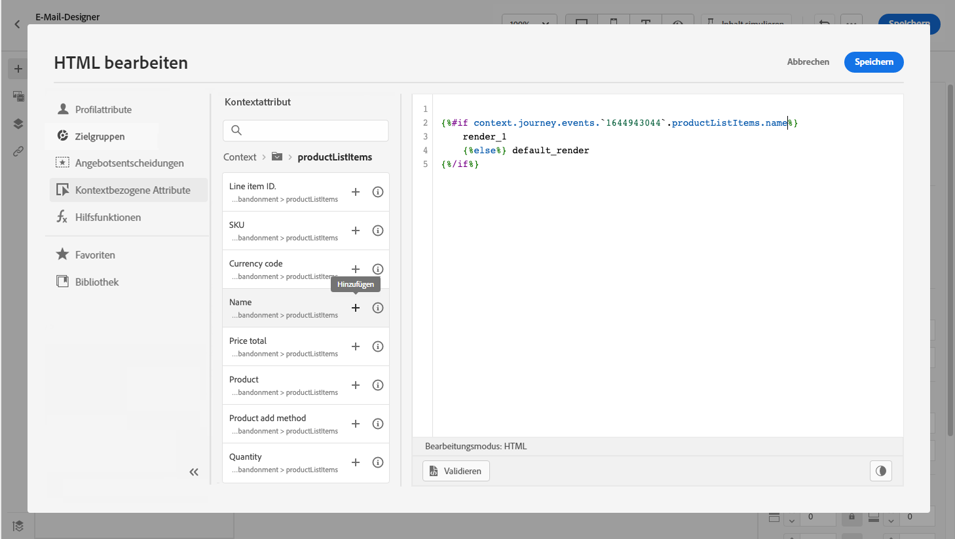Open links icon in background sidebar
Screen dimensions: 955x539
pyautogui.click(x=18, y=151)
